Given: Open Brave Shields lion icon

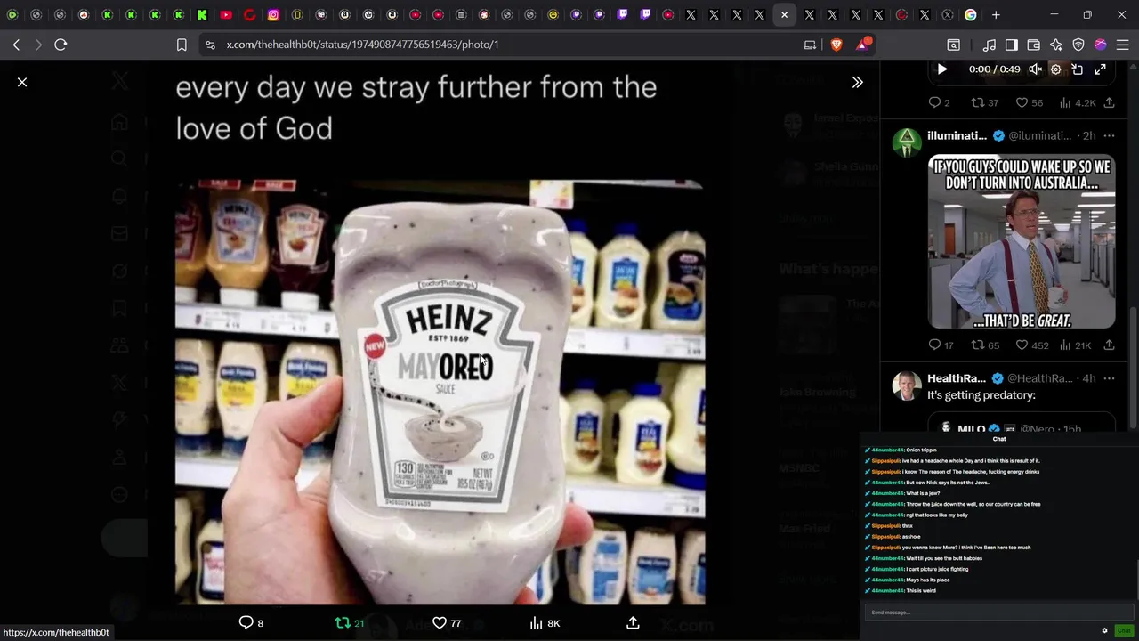Looking at the screenshot, I should pos(836,45).
